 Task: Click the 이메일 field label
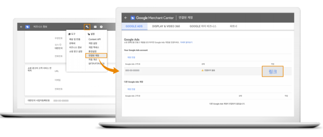click(58, 80)
